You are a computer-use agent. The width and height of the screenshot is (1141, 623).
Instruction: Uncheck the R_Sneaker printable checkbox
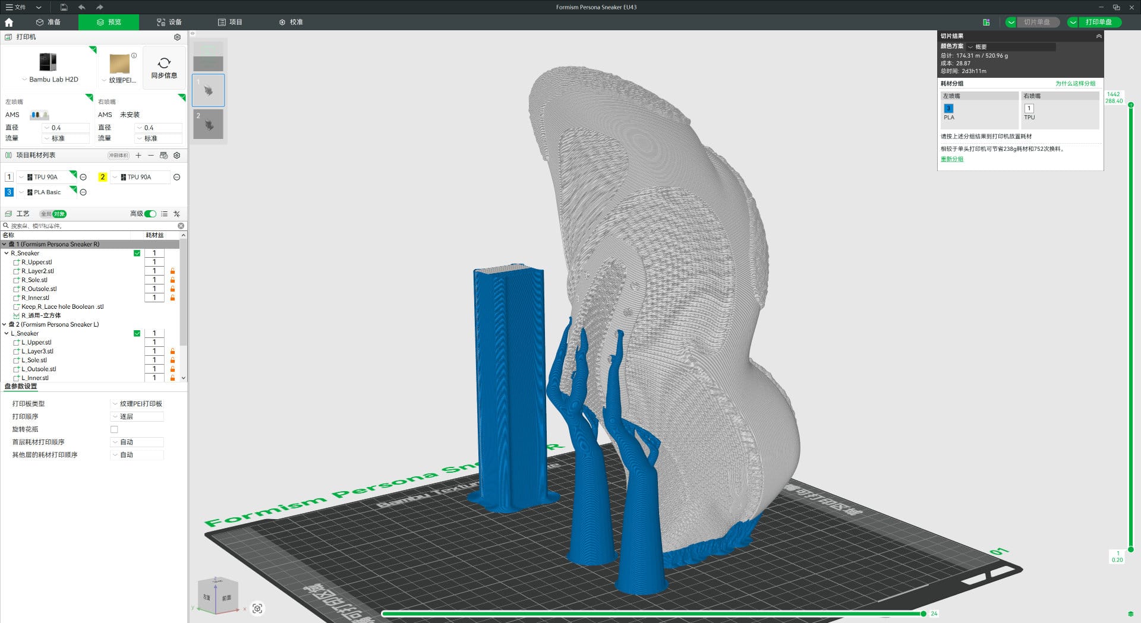coord(137,253)
